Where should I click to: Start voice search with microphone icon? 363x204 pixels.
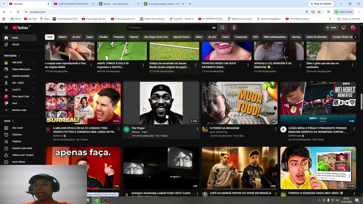(x=234, y=27)
